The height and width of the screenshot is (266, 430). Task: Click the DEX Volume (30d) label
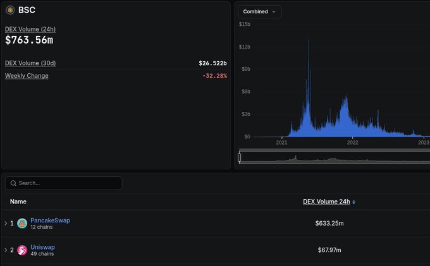tap(30, 63)
